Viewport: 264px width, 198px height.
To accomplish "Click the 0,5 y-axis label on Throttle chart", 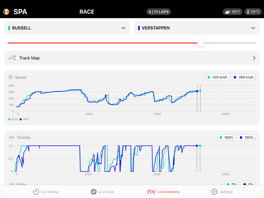I will 11,159.
